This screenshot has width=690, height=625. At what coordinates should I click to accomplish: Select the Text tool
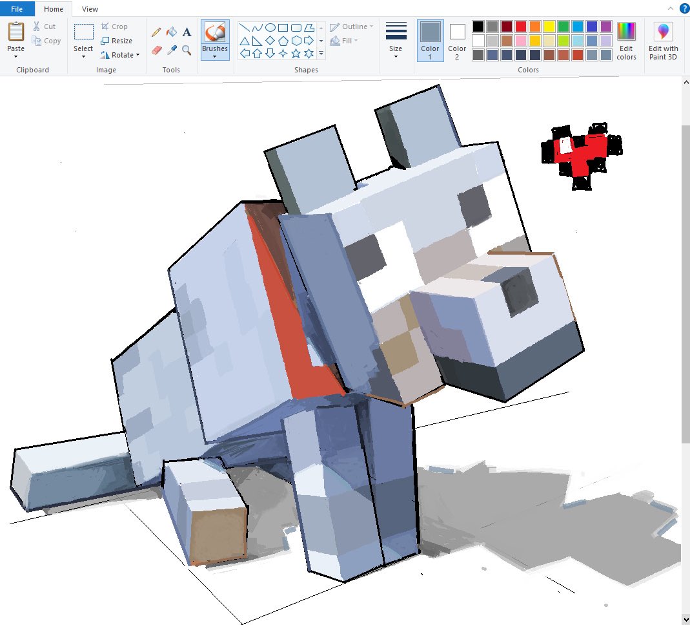coord(187,32)
